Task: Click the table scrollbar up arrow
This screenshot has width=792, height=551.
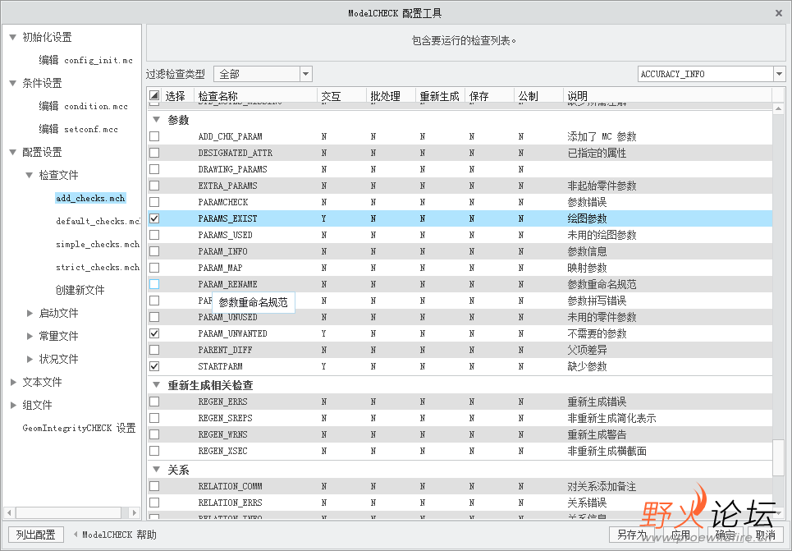Action: click(778, 108)
